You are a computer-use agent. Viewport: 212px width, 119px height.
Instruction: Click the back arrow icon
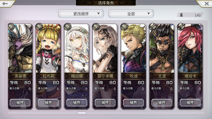tap(5, 4)
